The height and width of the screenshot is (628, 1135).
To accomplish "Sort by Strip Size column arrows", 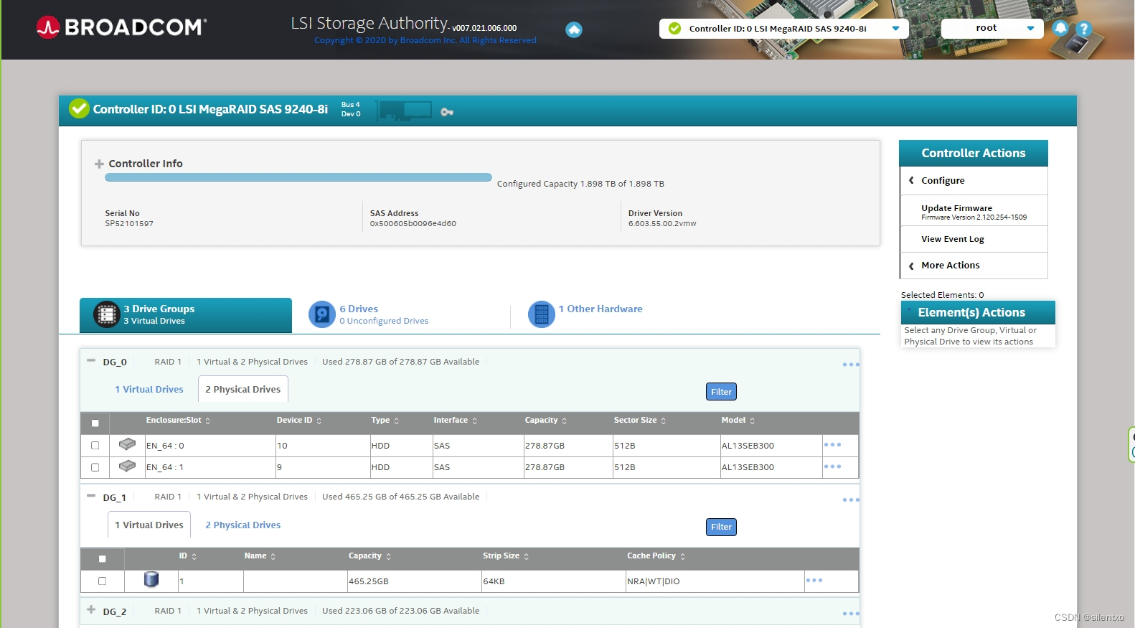I will click(x=527, y=556).
